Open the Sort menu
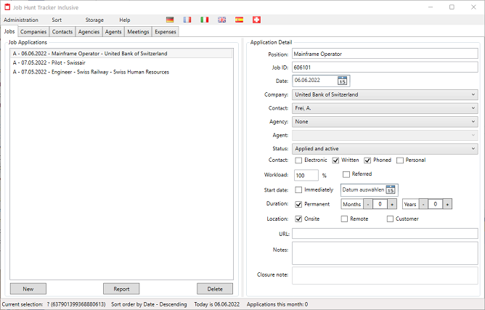485x310 pixels. 57,20
